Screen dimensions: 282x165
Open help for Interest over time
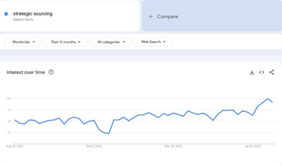pyautogui.click(x=51, y=72)
